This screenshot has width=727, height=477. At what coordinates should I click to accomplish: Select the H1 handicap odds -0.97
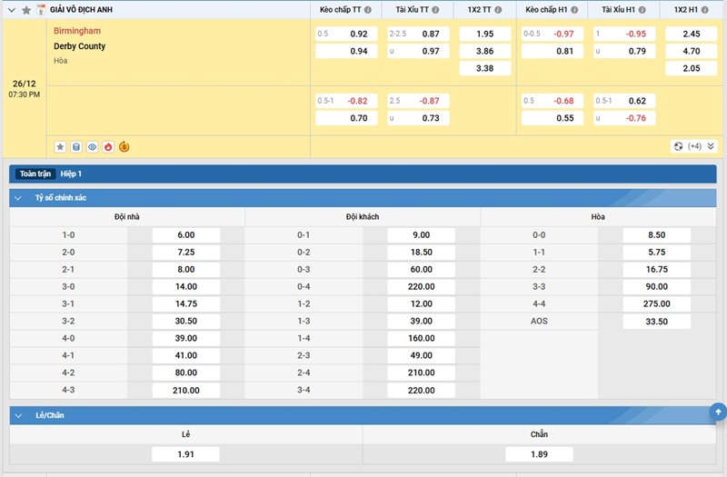pos(553,34)
